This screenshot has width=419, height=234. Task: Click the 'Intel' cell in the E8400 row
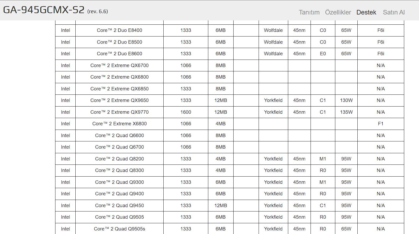click(x=65, y=30)
